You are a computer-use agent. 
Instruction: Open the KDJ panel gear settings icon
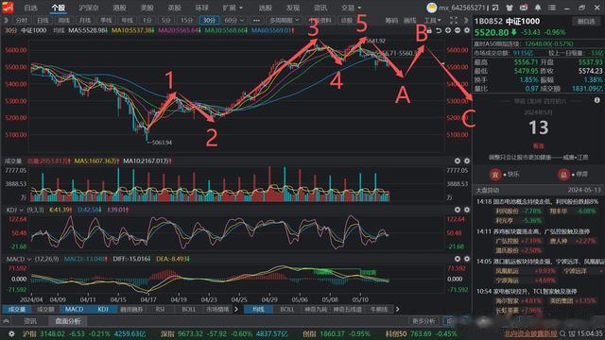pyautogui.click(x=466, y=210)
